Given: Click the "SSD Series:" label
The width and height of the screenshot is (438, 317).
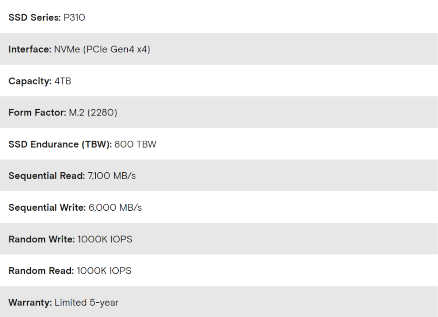Looking at the screenshot, I should [34, 17].
